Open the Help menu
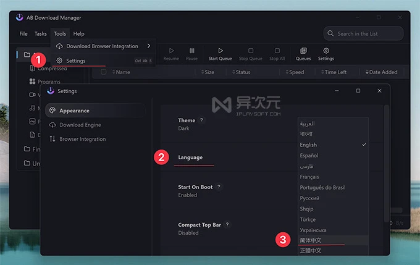This screenshot has height=265, width=420. click(79, 34)
